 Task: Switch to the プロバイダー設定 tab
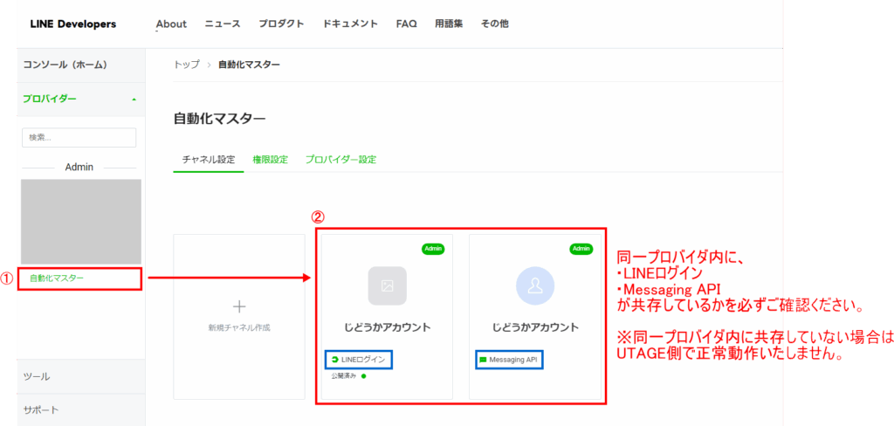tap(341, 160)
